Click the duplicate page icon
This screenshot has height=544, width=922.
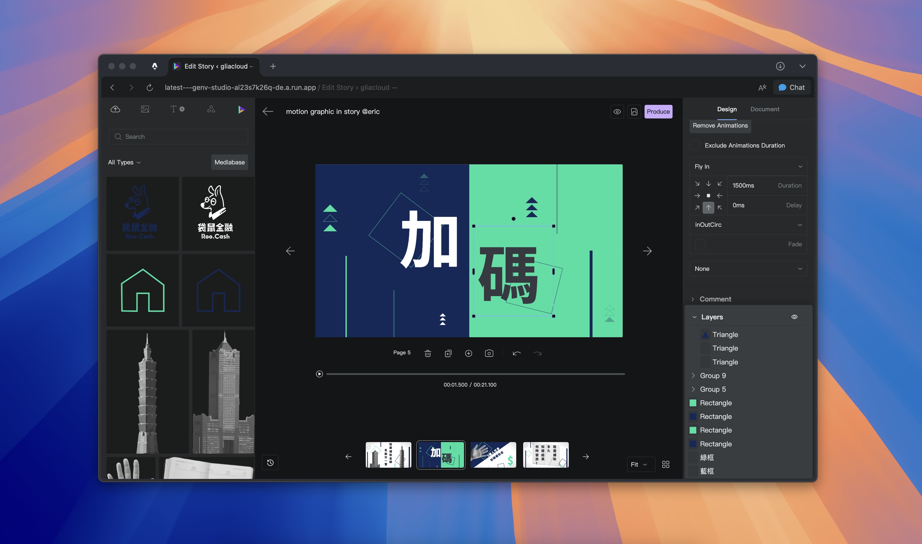coord(448,354)
